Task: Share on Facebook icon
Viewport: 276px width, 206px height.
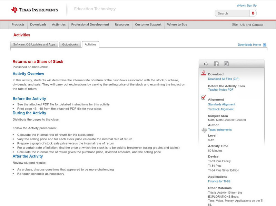Action: [216, 64]
